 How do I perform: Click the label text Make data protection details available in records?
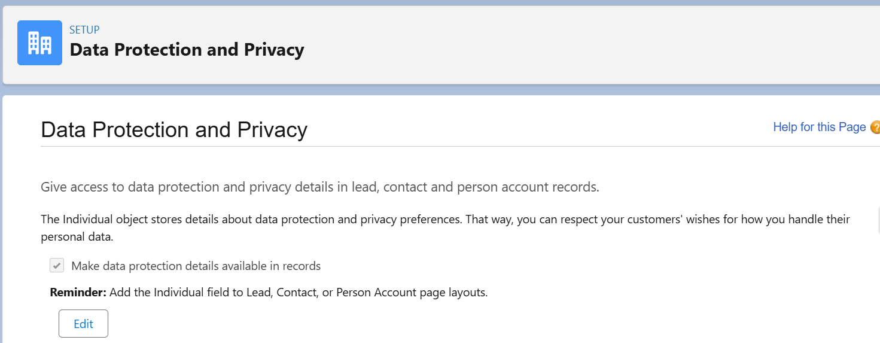[x=196, y=266]
